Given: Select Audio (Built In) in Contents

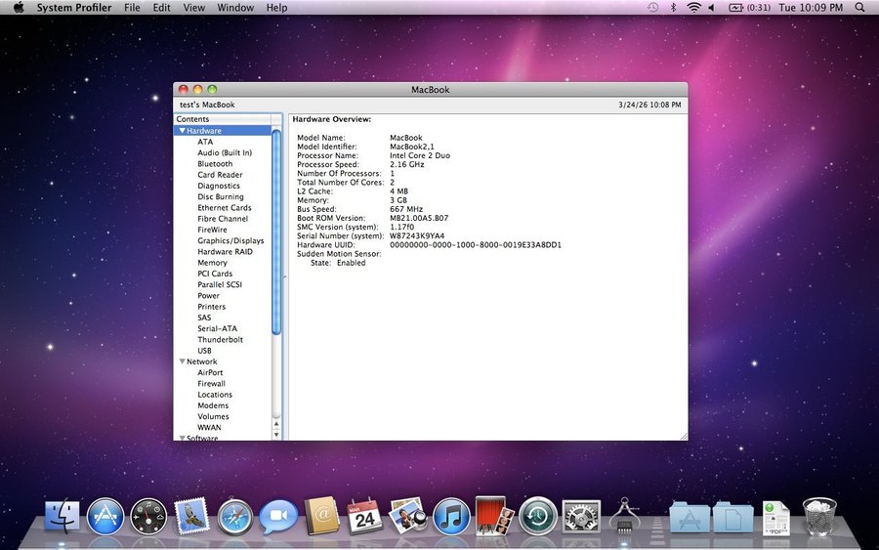Looking at the screenshot, I should coord(225,152).
